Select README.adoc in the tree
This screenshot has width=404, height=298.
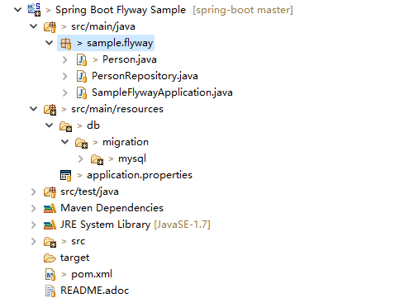point(95,291)
